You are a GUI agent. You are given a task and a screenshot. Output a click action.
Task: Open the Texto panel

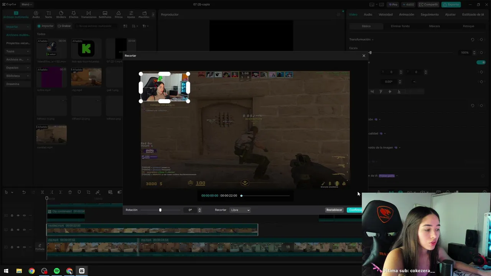[x=48, y=15]
